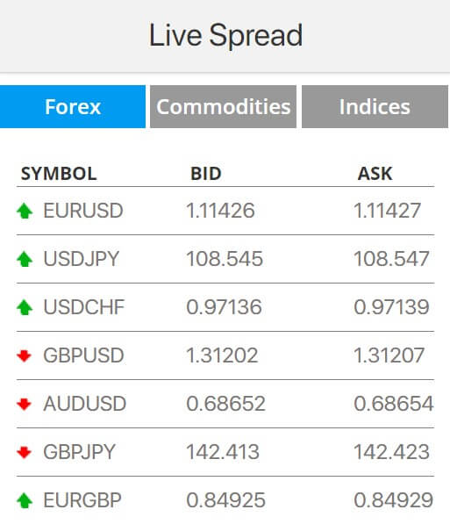This screenshot has height=524, width=450.
Task: Click the GBPUSD symbol name
Action: (x=83, y=355)
